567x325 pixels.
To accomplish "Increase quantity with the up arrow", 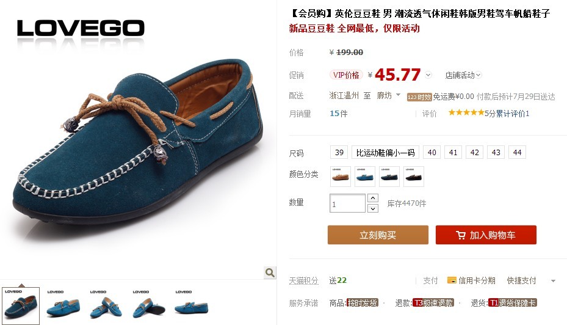I will point(373,198).
